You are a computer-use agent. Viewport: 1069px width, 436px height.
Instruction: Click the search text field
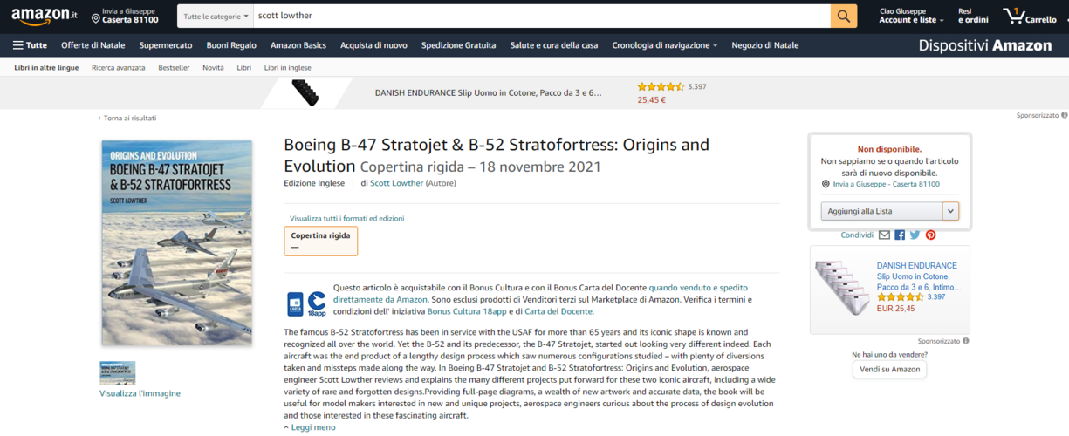coord(542,16)
